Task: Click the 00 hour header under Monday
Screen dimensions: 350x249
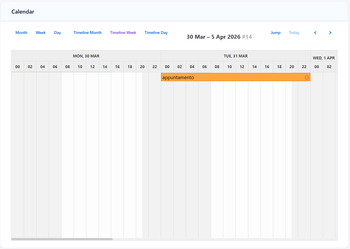Action: (x=18, y=67)
